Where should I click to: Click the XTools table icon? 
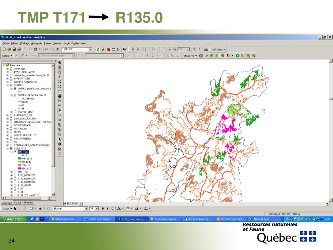pyautogui.click(x=201, y=56)
